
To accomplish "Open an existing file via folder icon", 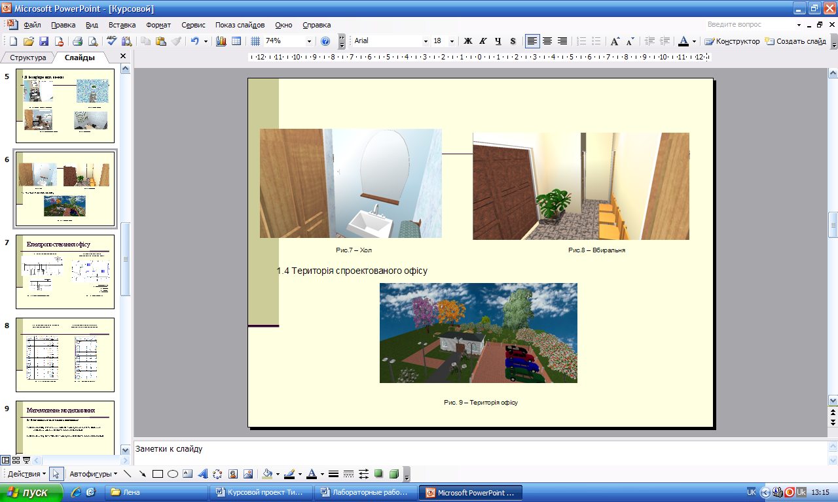I will 29,41.
